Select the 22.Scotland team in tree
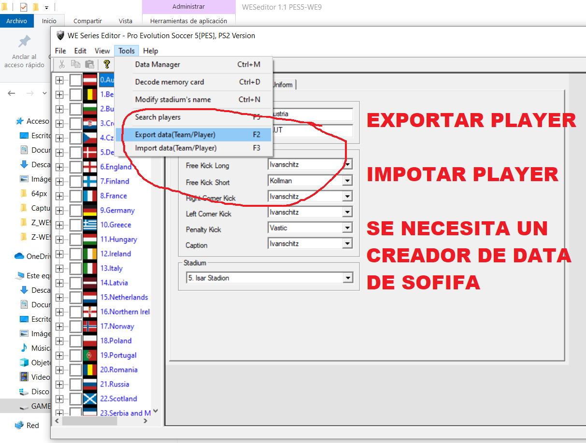Screen dimensions: 586x443 118,399
